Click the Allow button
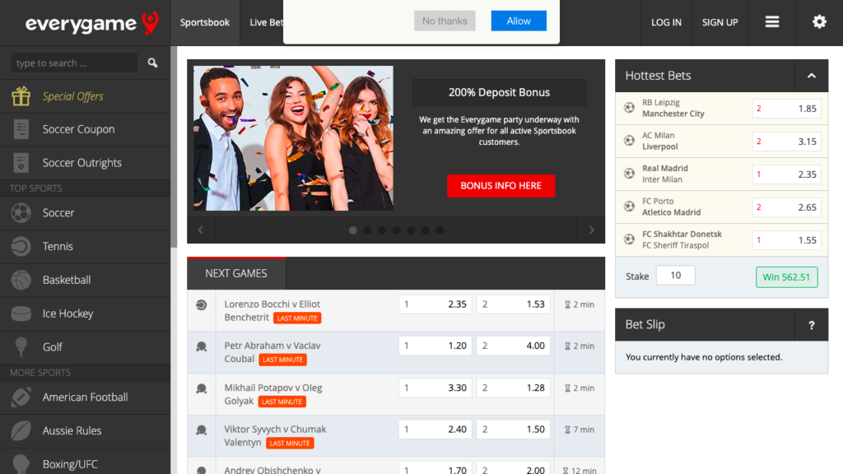This screenshot has width=843, height=474. [x=519, y=21]
